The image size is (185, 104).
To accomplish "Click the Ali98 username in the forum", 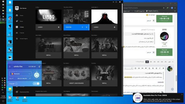I will click(164, 29).
